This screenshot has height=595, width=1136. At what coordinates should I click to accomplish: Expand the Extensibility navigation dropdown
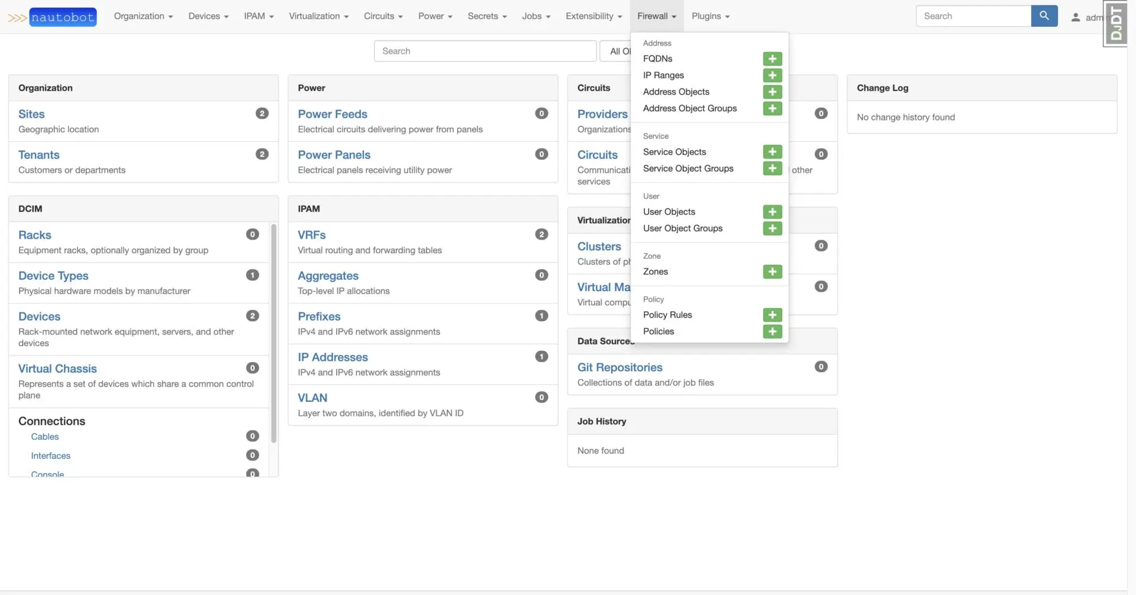pyautogui.click(x=593, y=16)
